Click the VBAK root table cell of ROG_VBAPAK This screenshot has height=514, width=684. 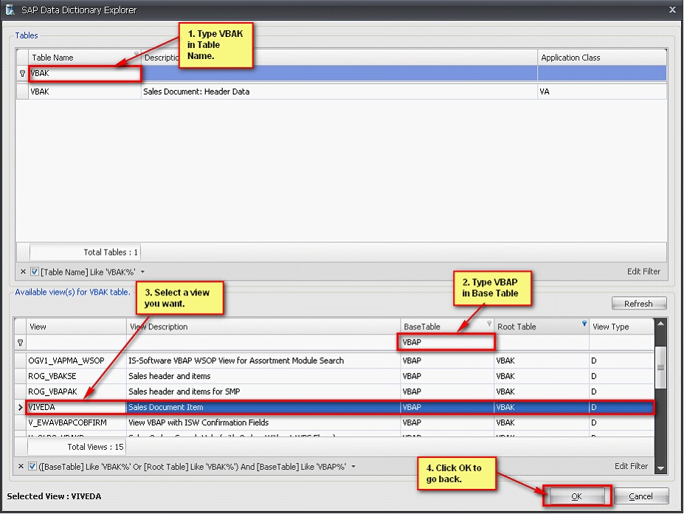click(x=542, y=391)
